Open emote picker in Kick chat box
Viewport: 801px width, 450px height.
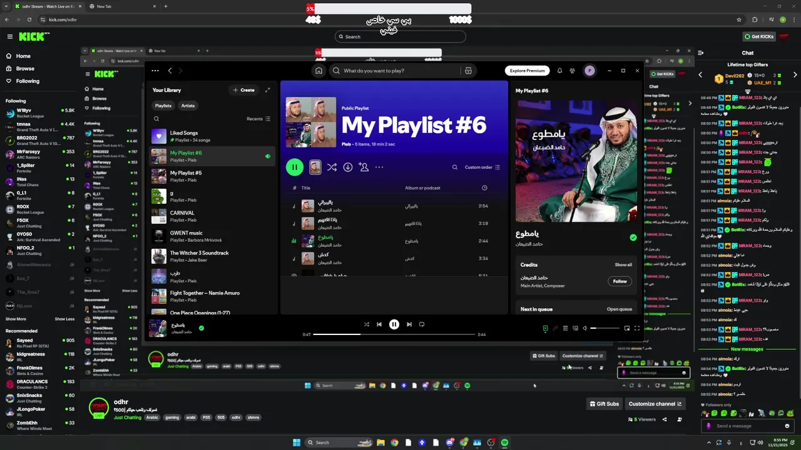787,426
